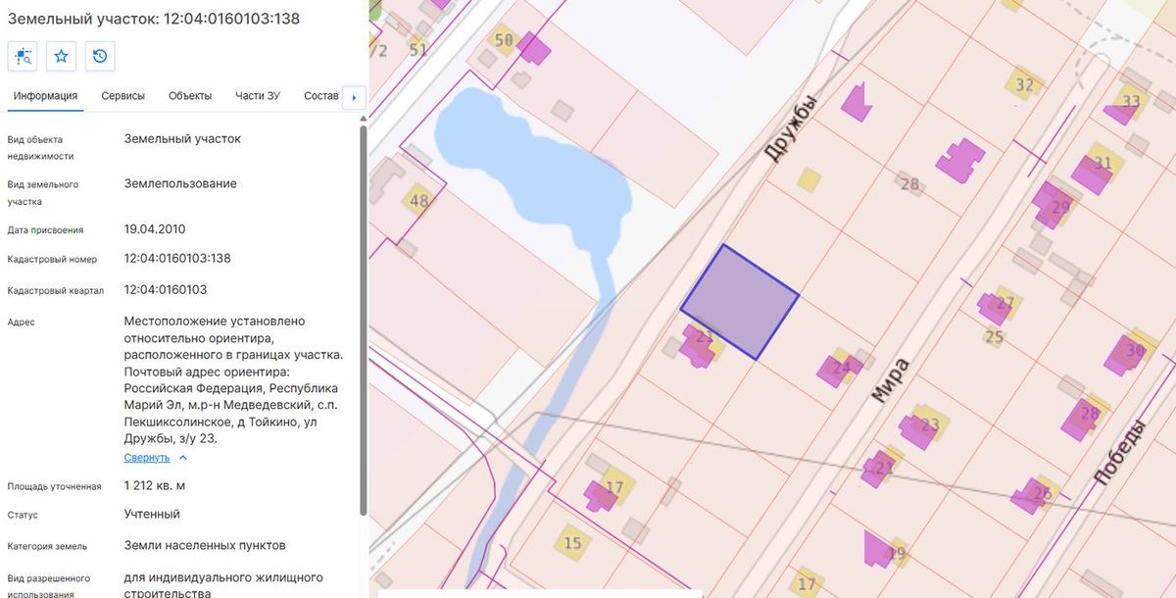Select the yellow building marker numbered 48
This screenshot has height=598, width=1176.
coord(419,202)
